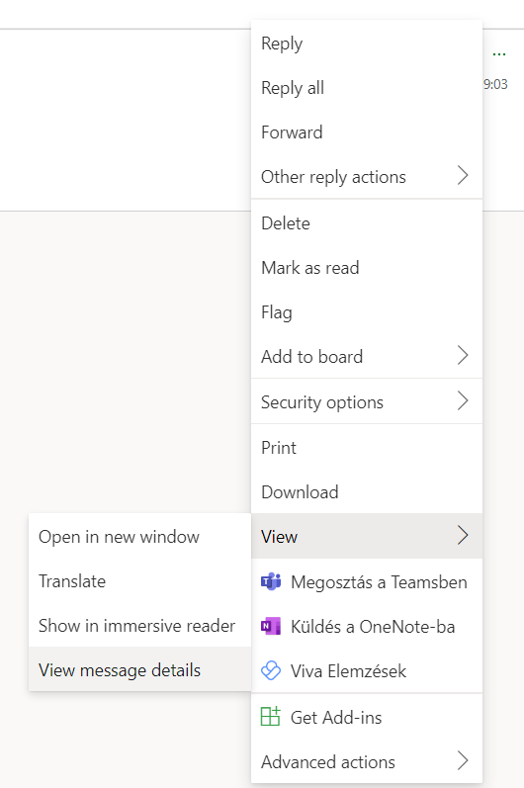Open View message details

[x=139, y=669]
